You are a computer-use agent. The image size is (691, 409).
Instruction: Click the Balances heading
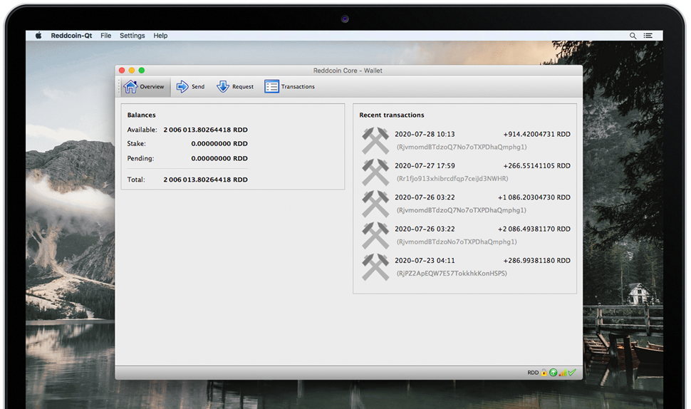(142, 115)
